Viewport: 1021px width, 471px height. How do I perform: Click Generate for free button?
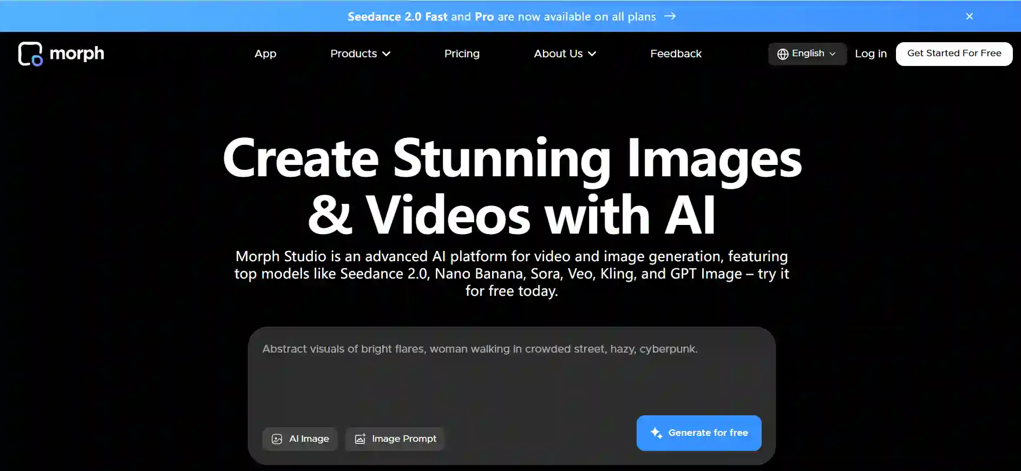(699, 433)
